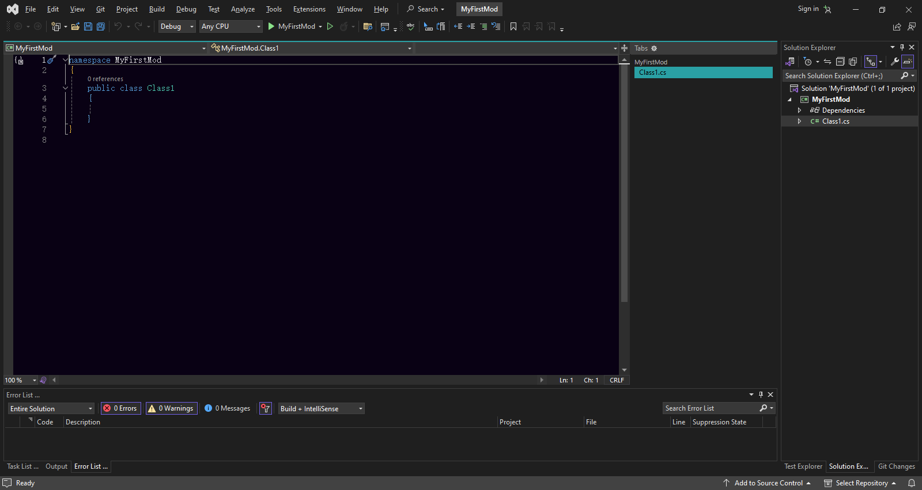Click Add to Source Control button
The height and width of the screenshot is (490, 922).
click(768, 483)
